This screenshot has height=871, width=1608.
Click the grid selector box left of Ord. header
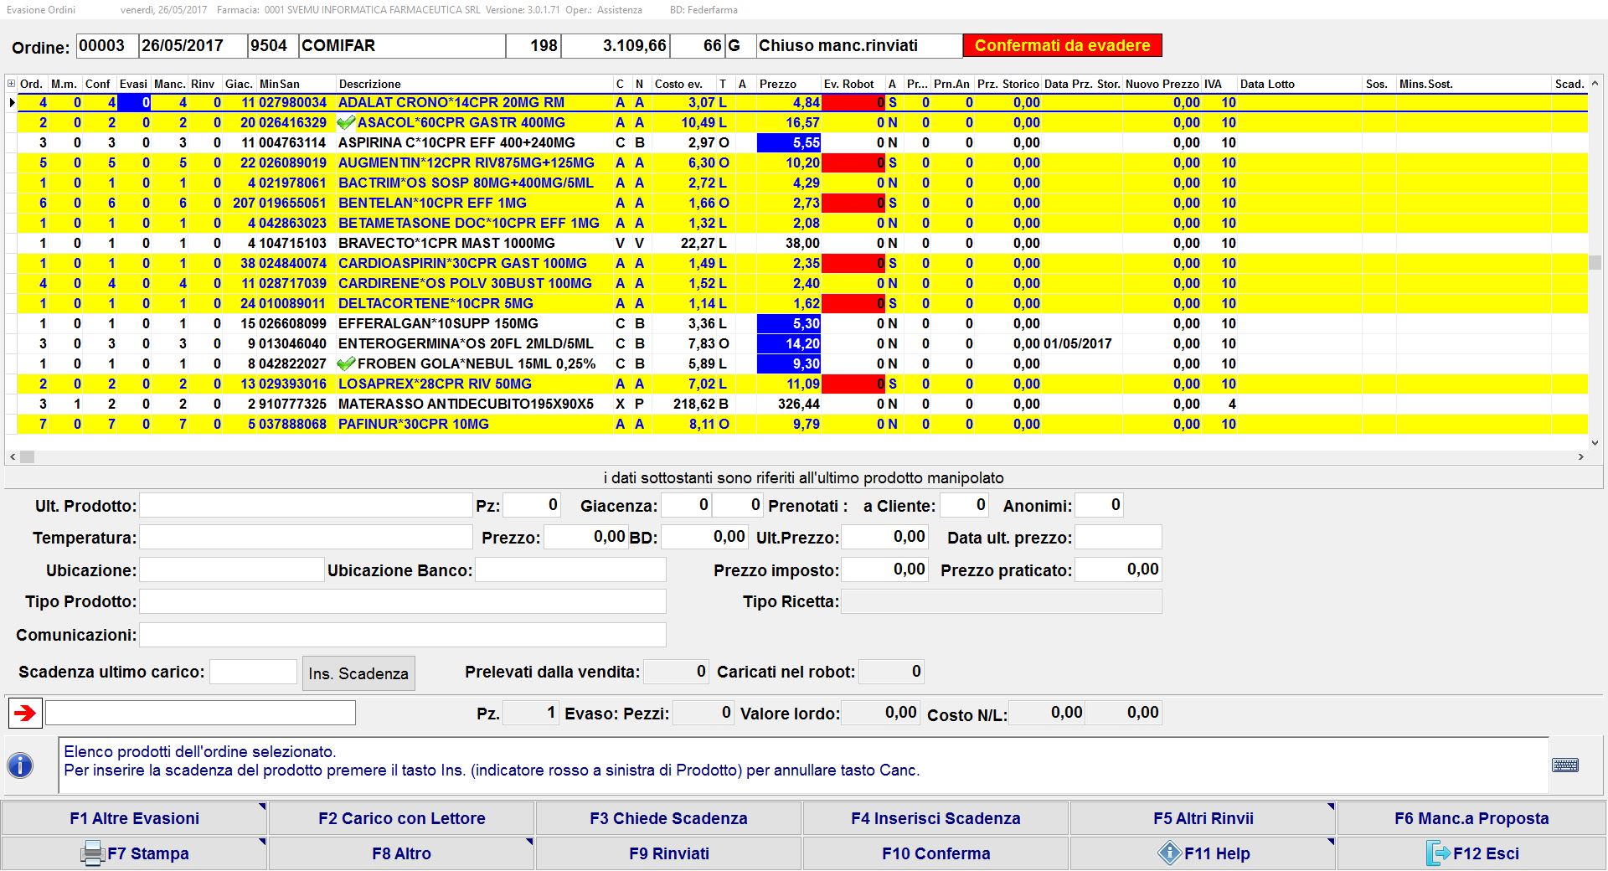(x=11, y=84)
